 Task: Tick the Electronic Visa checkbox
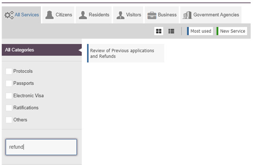(9, 96)
